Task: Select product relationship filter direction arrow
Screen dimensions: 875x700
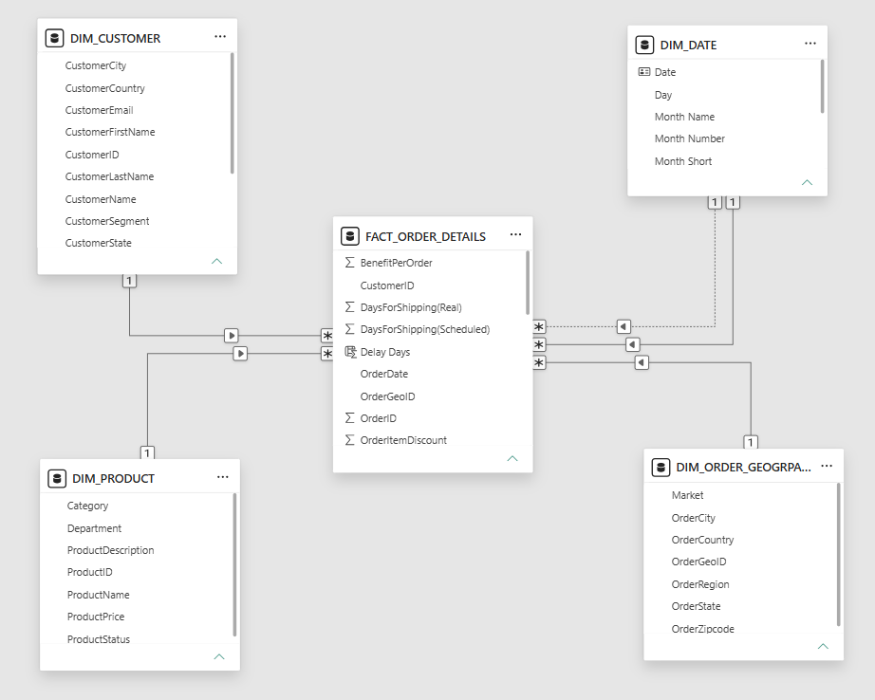Action: (x=240, y=353)
